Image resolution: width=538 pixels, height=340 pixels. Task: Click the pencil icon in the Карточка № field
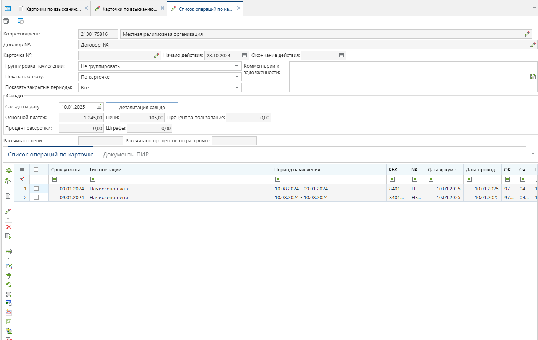click(156, 55)
